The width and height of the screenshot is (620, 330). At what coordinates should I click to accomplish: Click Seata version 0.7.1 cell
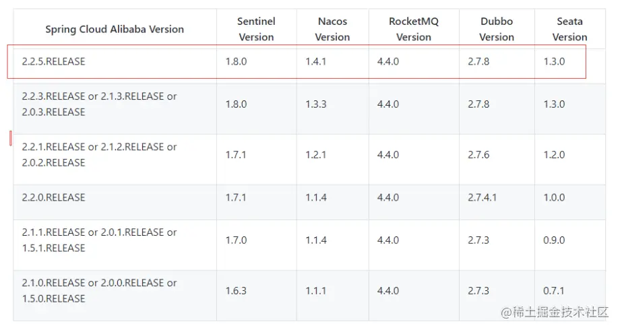[554, 290]
